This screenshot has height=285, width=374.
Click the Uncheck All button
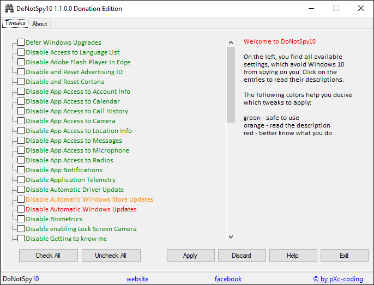pos(111,256)
